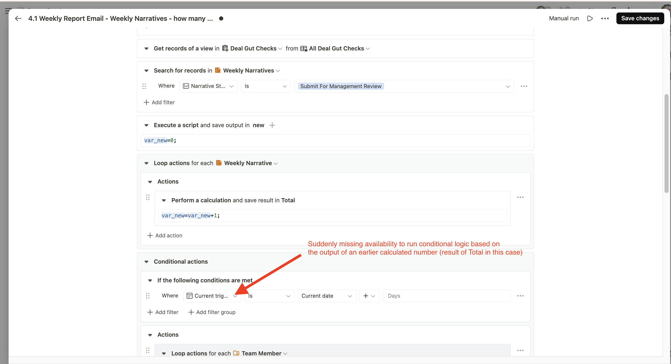Click the Save changes button
Viewport: 671px width, 364px height.
tap(640, 18)
